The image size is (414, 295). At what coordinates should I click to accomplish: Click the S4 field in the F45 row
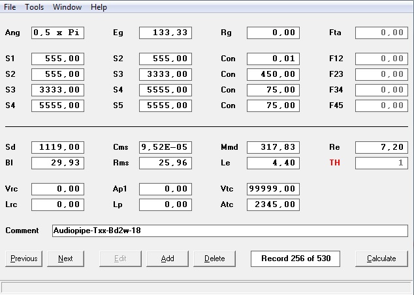click(x=58, y=105)
